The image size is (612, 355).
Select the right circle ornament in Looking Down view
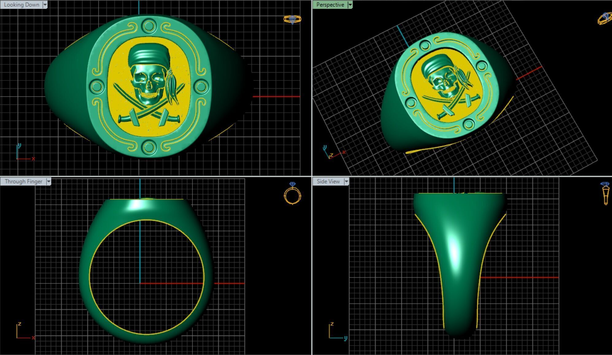201,87
